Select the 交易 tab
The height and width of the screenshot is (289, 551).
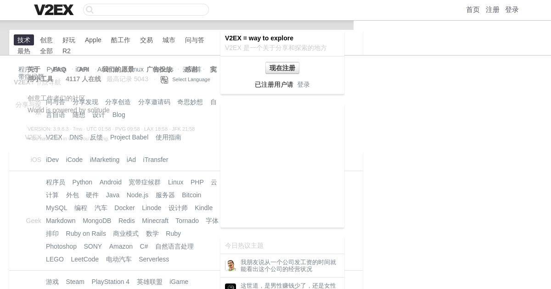click(146, 40)
